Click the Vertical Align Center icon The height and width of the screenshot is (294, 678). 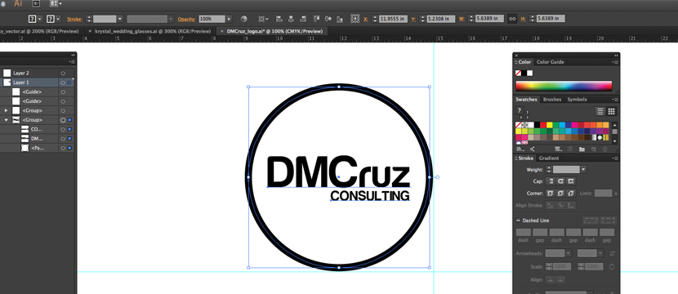pyautogui.click(x=328, y=19)
